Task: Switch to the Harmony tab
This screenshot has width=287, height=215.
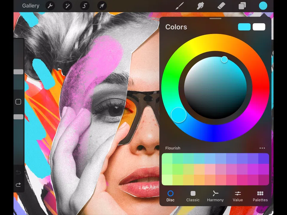Action: coord(215,196)
